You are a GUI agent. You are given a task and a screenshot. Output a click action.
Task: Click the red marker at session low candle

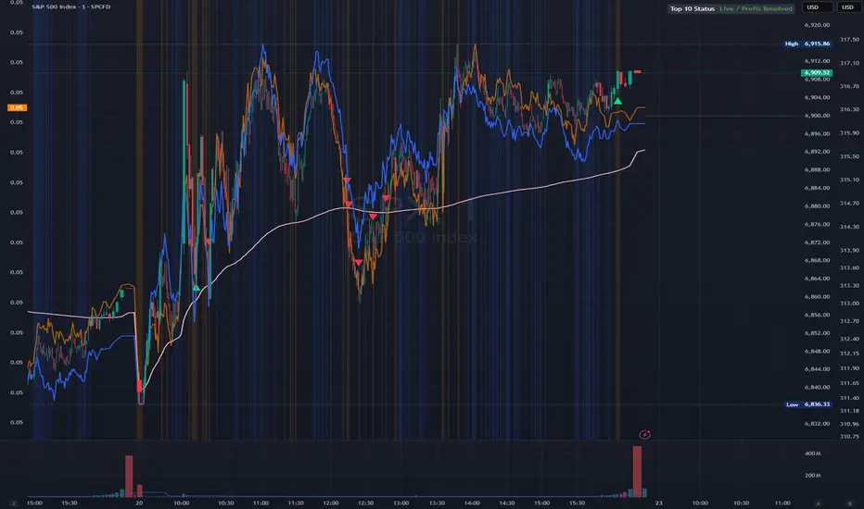coord(139,385)
